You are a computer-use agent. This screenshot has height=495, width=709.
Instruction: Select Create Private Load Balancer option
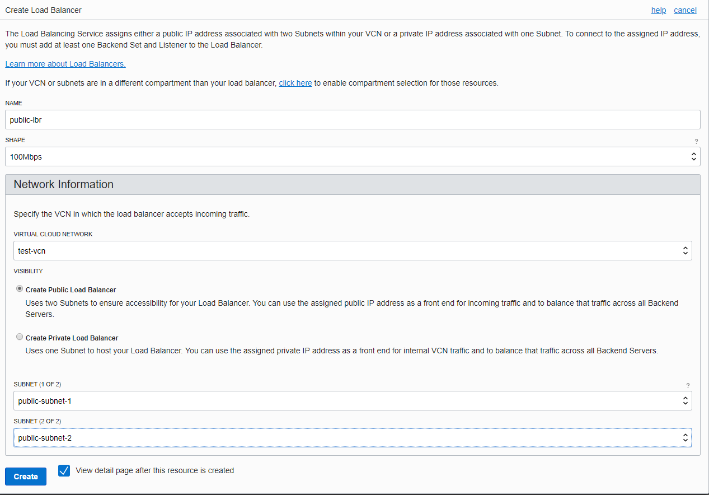[x=20, y=337]
